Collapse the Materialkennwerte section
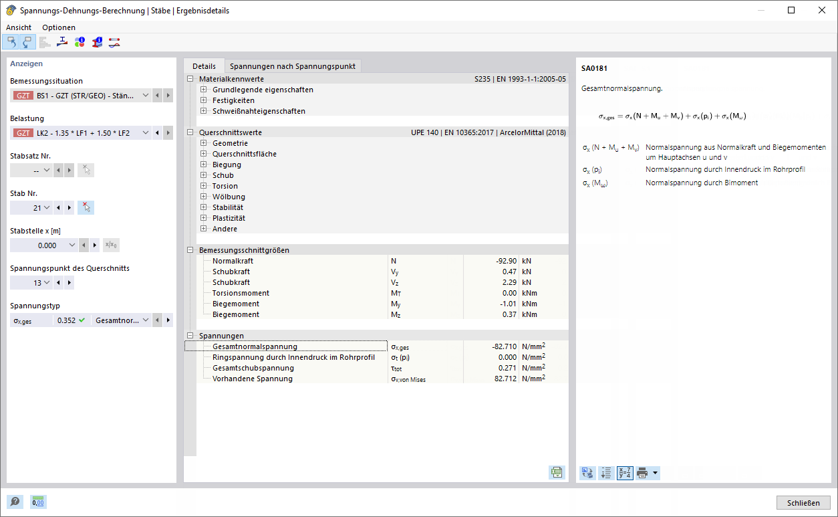This screenshot has height=517, width=838. 190,79
